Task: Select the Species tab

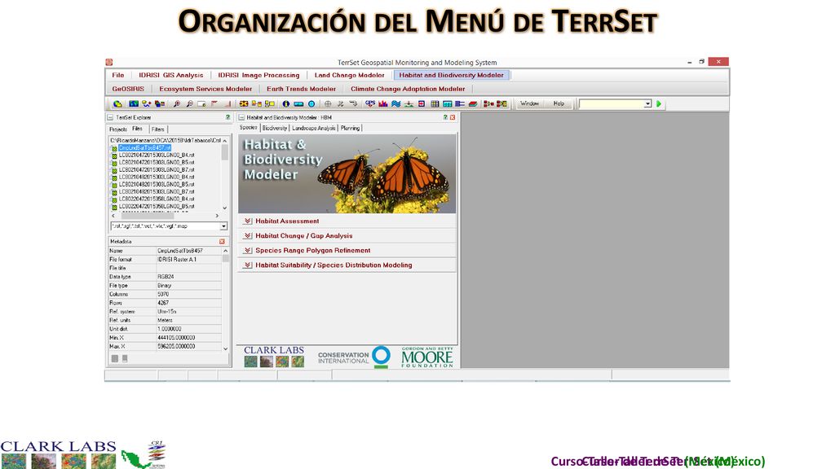Action: [x=248, y=128]
